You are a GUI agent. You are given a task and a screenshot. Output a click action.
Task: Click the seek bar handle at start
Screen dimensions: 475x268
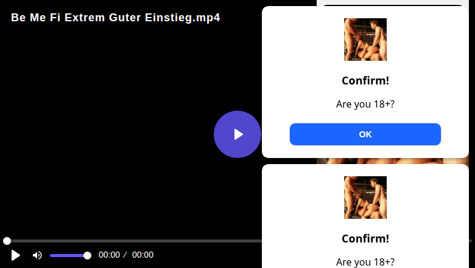(x=7, y=241)
